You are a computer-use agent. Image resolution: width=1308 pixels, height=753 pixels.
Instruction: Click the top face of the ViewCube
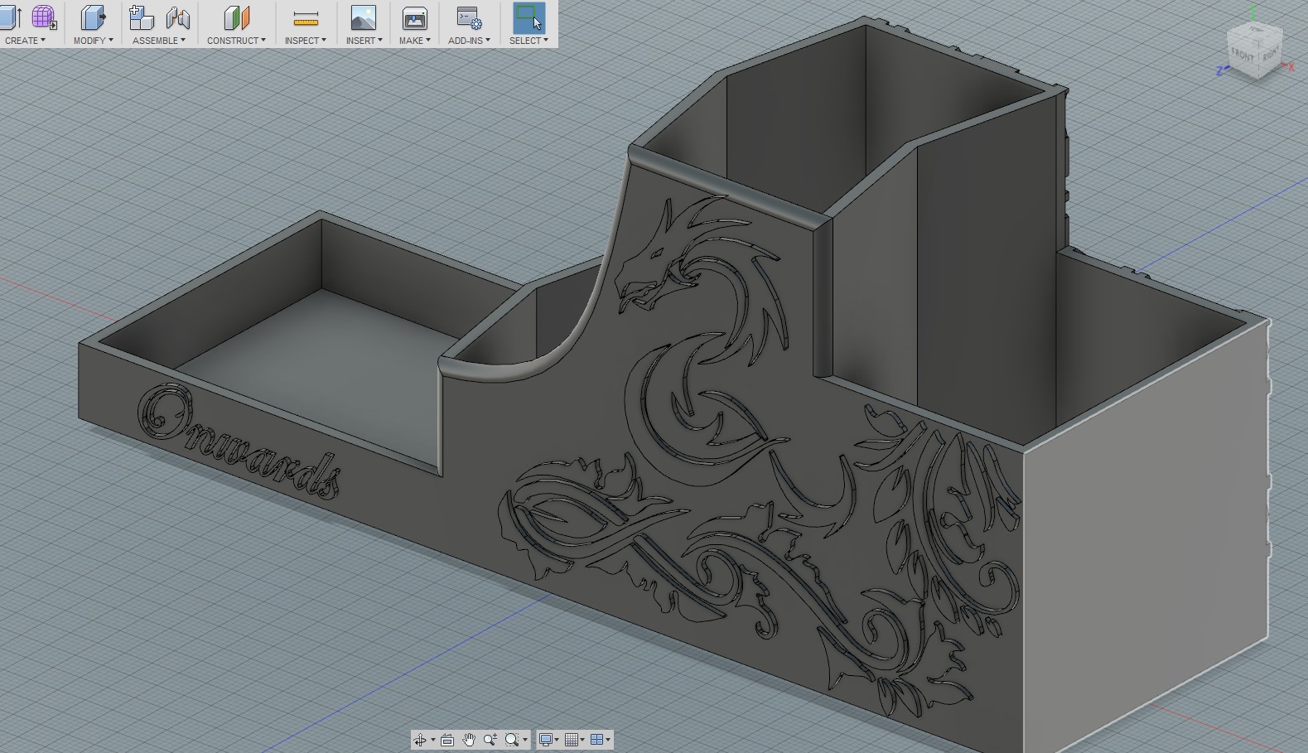[1256, 31]
